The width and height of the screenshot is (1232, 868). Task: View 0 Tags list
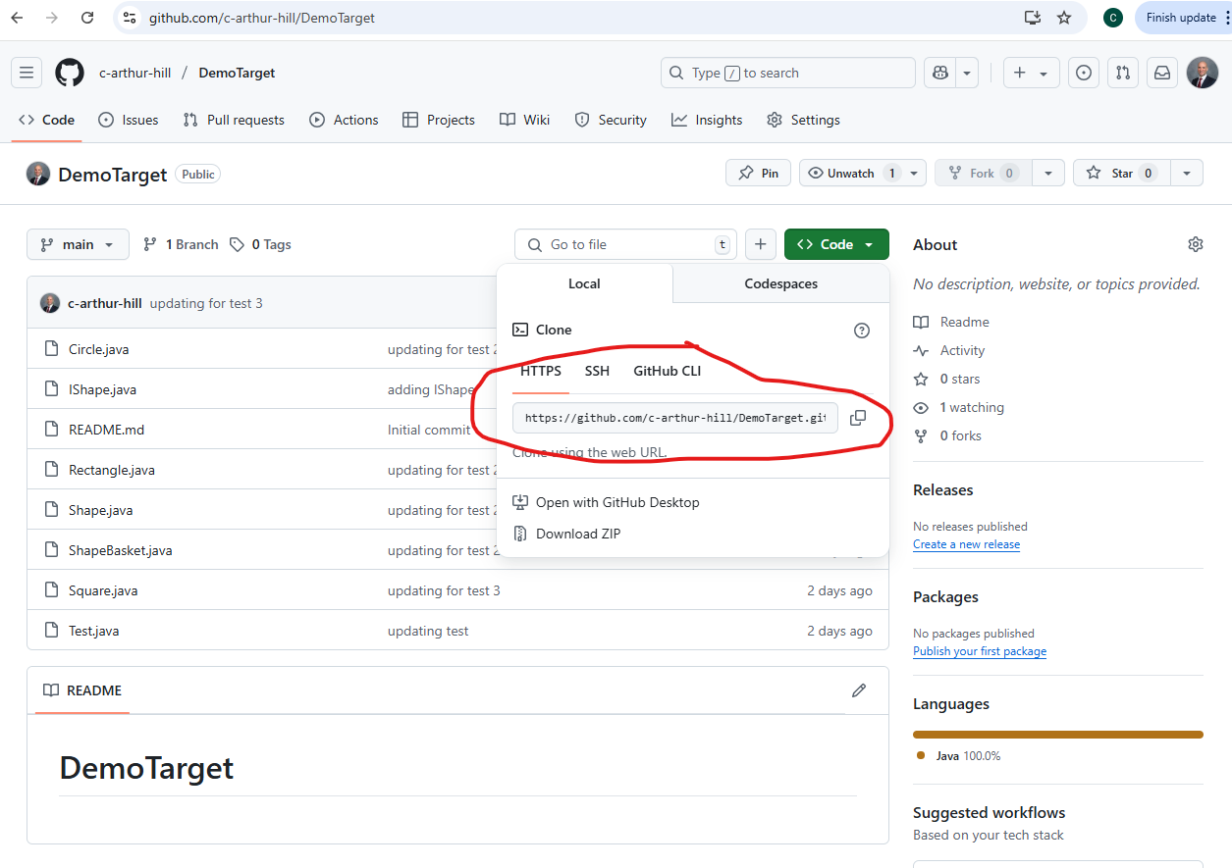tap(260, 244)
